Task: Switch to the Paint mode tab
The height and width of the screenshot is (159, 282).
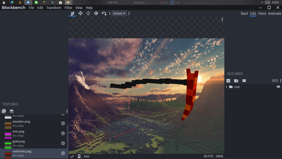Action: point(262,14)
